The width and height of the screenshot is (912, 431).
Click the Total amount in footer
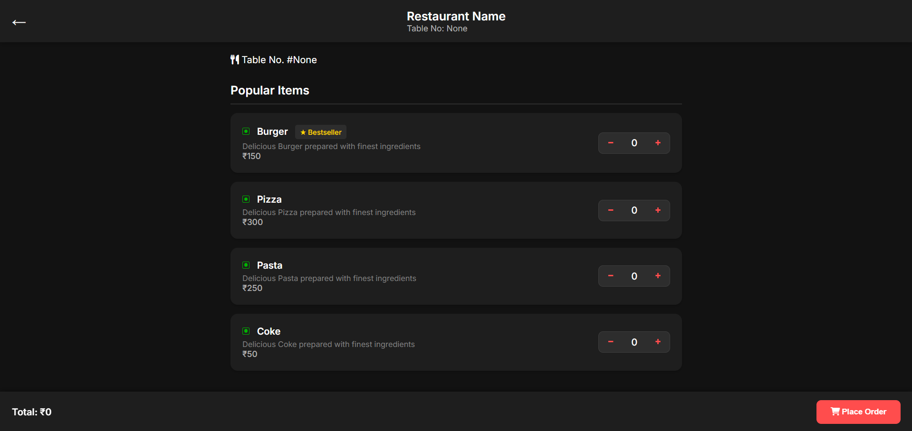click(x=32, y=412)
